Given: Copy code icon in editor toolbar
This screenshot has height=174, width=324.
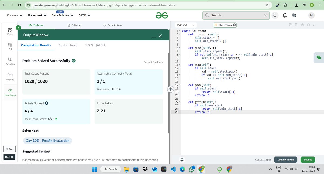Looking at the screenshot, I should point(291,25).
